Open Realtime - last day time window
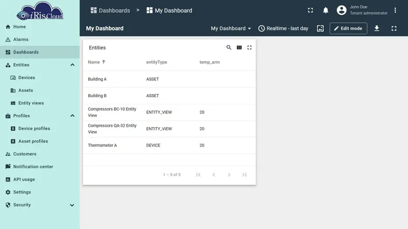Viewport: 408px width, 229px height. click(x=283, y=28)
